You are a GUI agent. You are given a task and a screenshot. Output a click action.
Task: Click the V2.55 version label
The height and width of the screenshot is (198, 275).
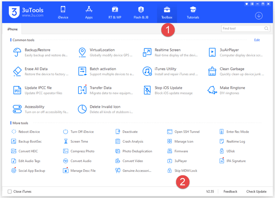coord(210,192)
